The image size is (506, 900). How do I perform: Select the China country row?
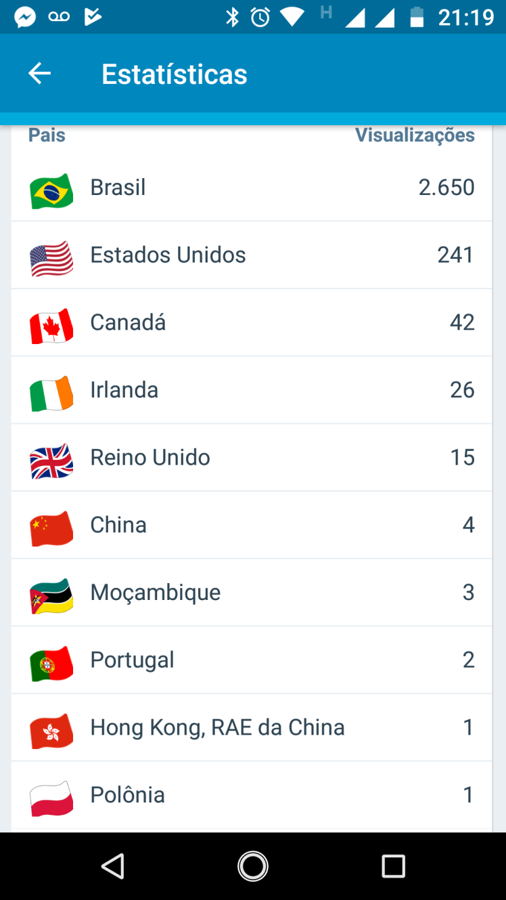pyautogui.click(x=252, y=525)
